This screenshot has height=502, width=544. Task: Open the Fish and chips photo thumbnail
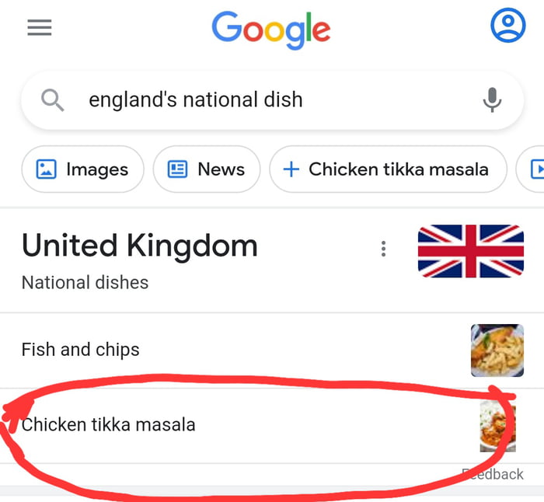click(497, 350)
